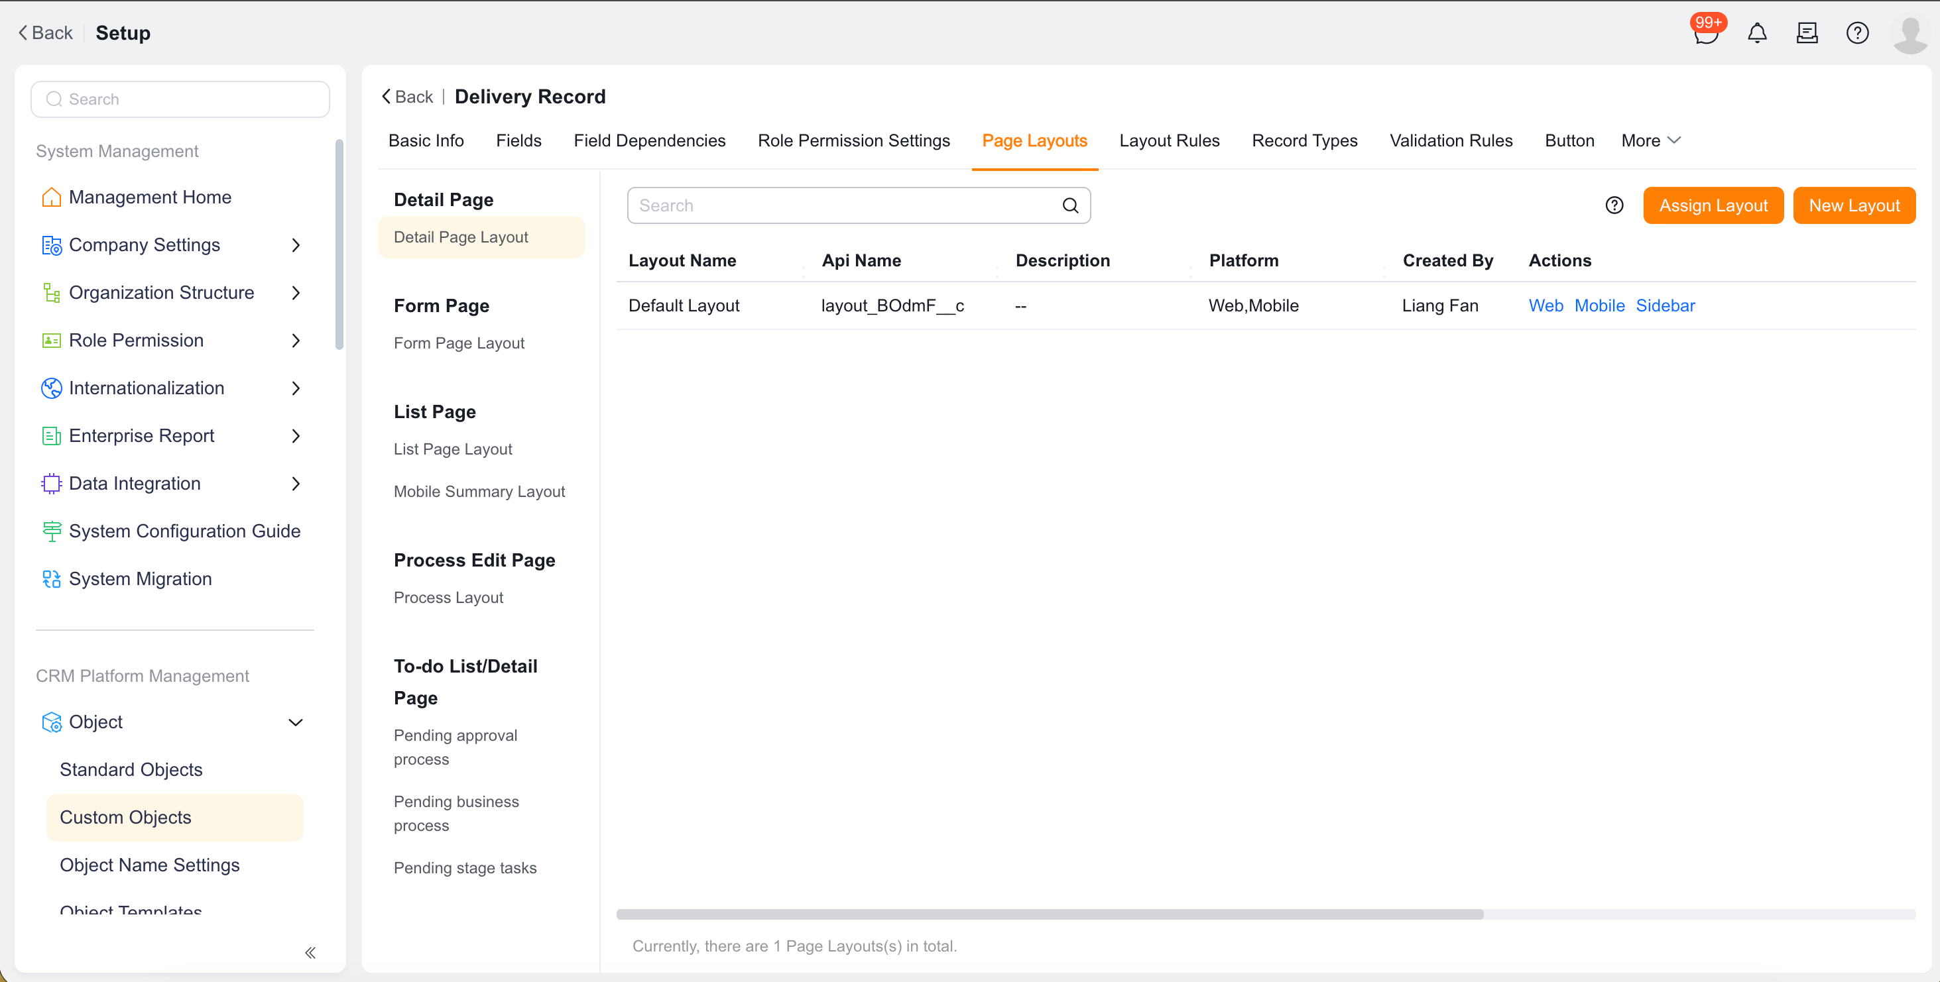Expand Enterprise Report chevron
Image resolution: width=1940 pixels, height=982 pixels.
[x=296, y=436]
